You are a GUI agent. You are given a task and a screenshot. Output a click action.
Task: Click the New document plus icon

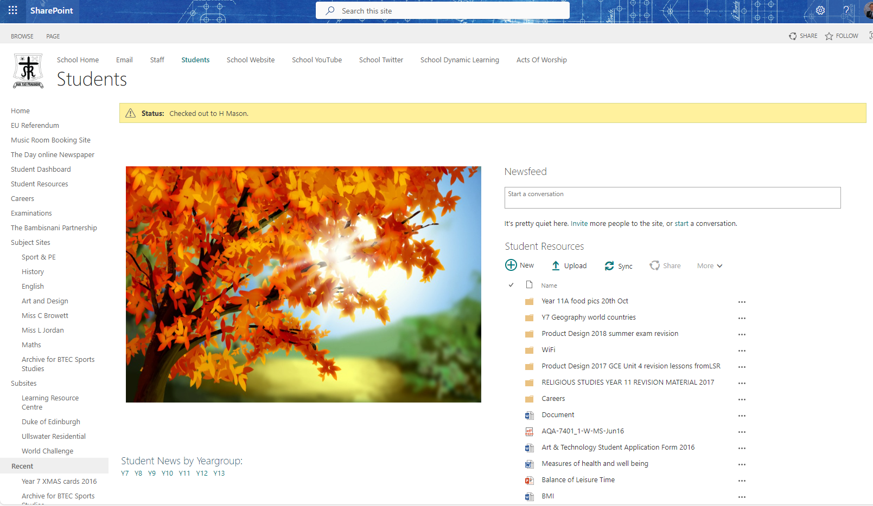click(x=511, y=265)
